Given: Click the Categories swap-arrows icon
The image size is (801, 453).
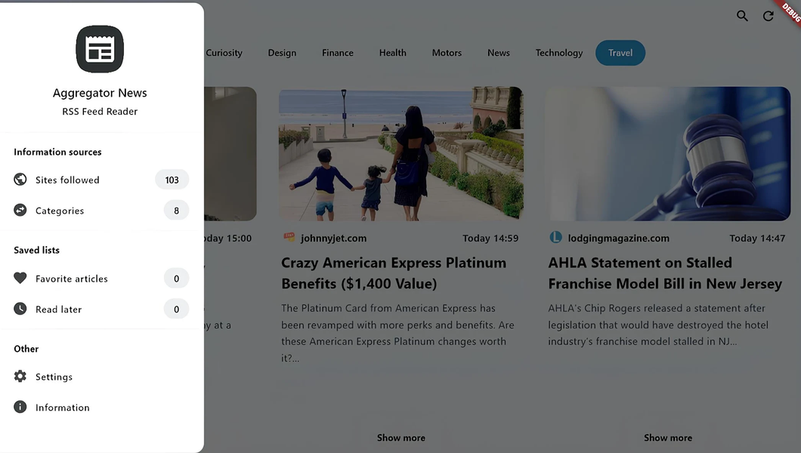Looking at the screenshot, I should pyautogui.click(x=20, y=210).
